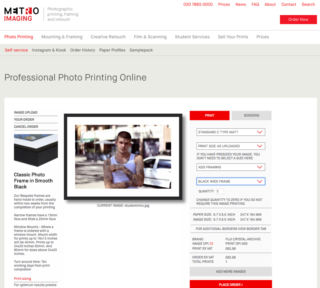
Task: Click the Search link in header
Action: click(308, 4)
